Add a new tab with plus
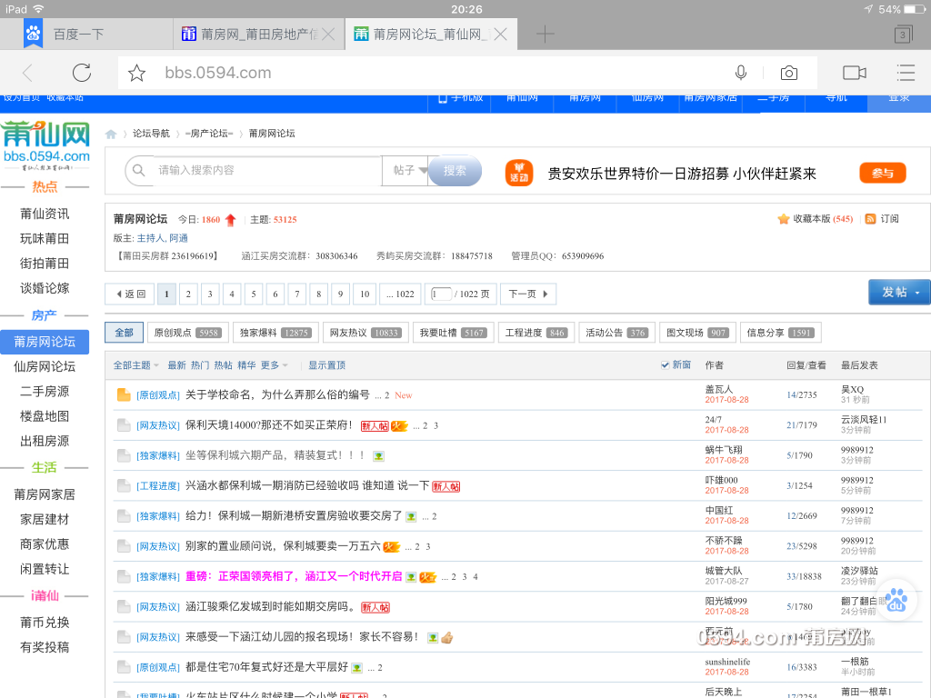Viewport: 931px width, 698px height. (545, 35)
